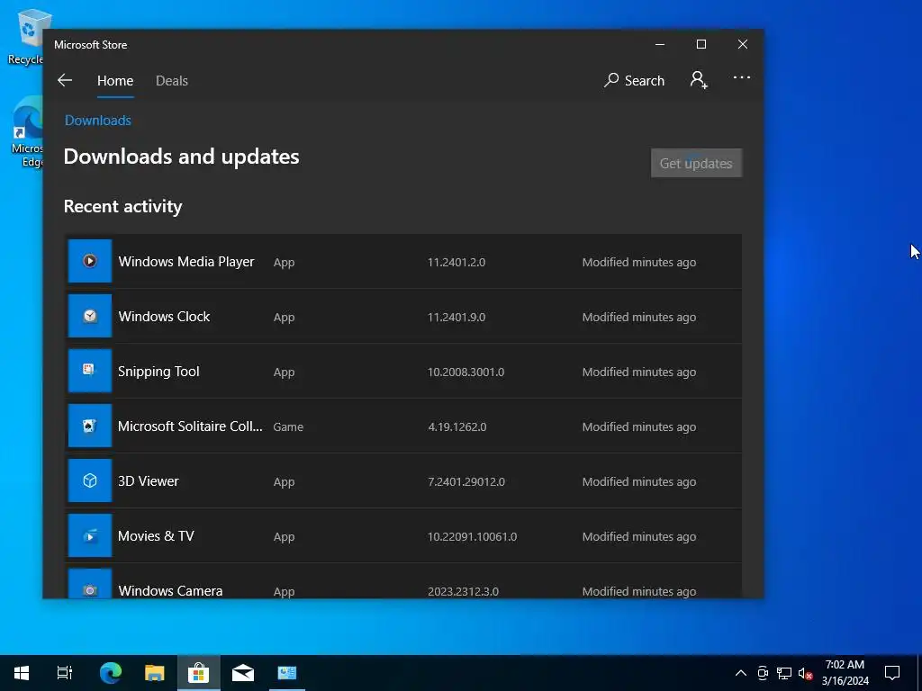Image resolution: width=922 pixels, height=691 pixels.
Task: Go back with the back arrow
Action: click(65, 80)
